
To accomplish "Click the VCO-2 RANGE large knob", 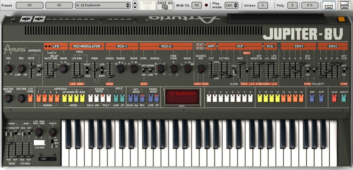I will coord(160,68).
